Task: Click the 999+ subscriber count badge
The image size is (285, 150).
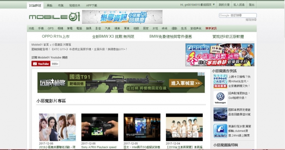Action: click(x=55, y=64)
